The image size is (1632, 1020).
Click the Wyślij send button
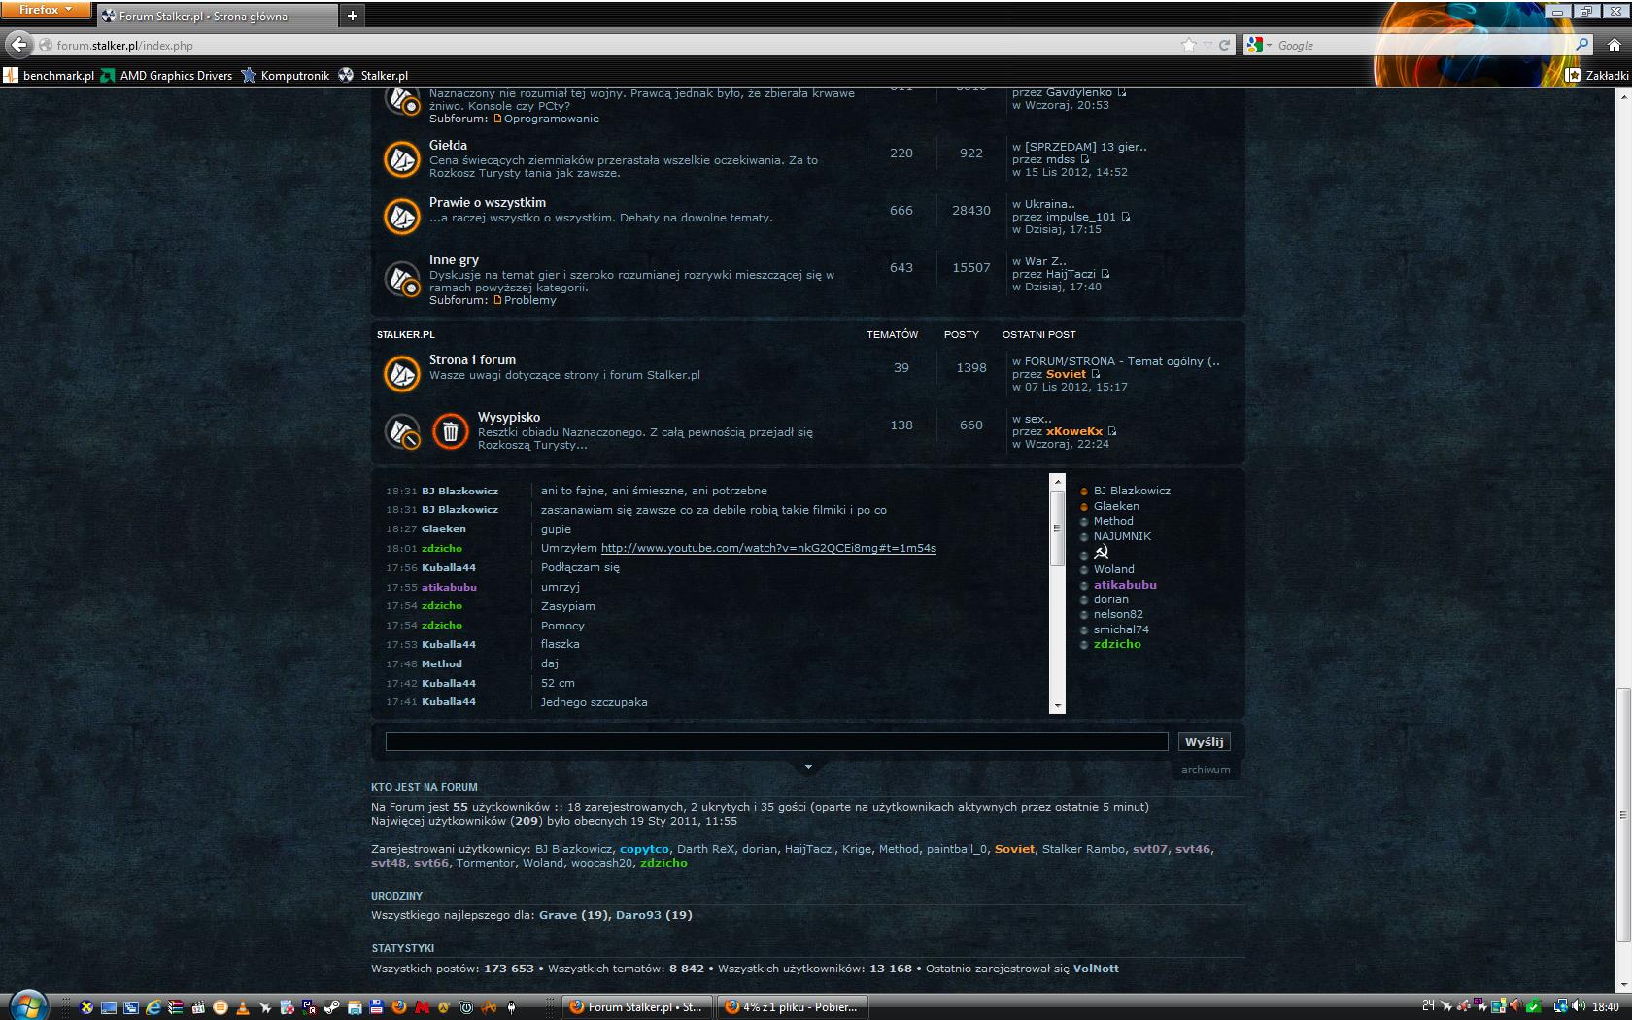click(1205, 742)
